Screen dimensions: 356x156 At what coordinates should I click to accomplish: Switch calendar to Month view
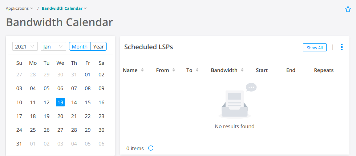pyautogui.click(x=80, y=47)
